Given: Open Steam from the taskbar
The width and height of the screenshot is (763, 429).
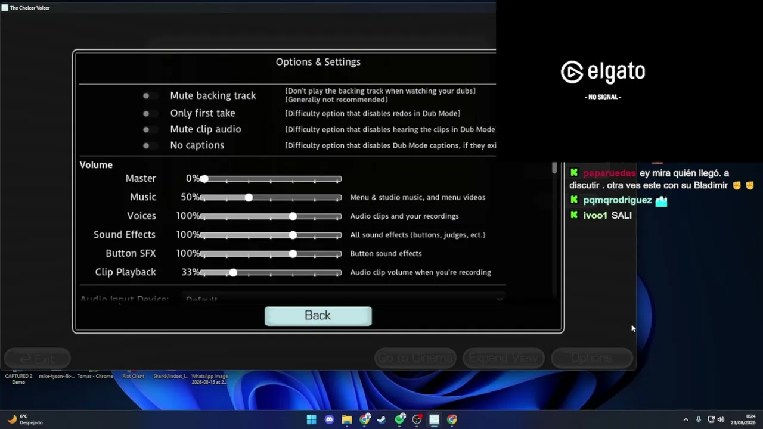Looking at the screenshot, I should [x=381, y=419].
